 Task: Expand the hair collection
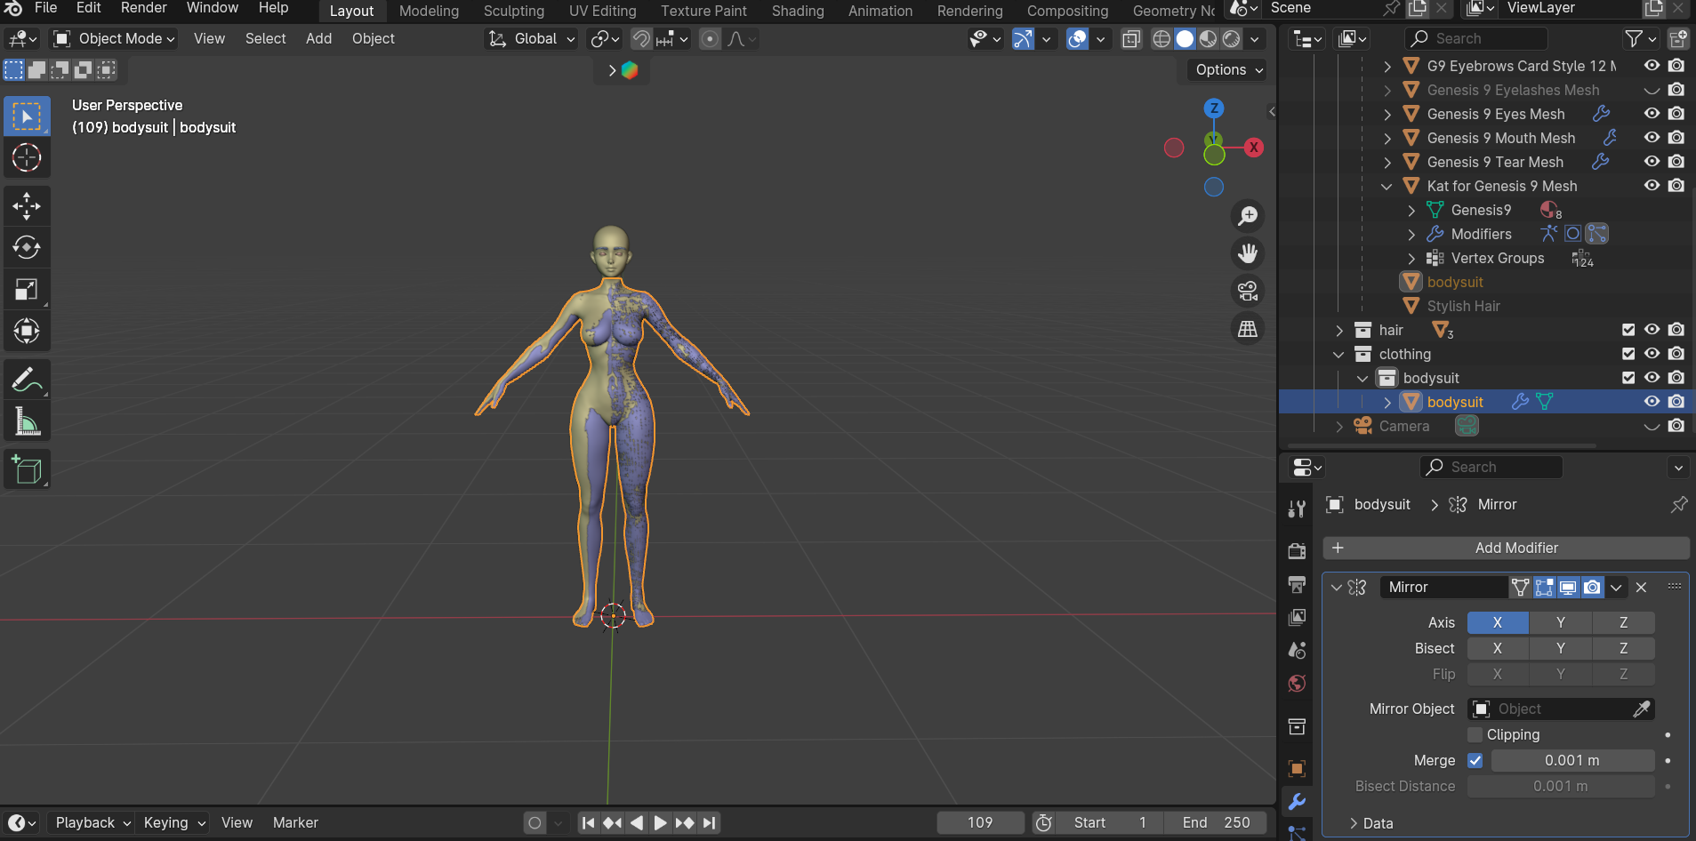click(1339, 330)
